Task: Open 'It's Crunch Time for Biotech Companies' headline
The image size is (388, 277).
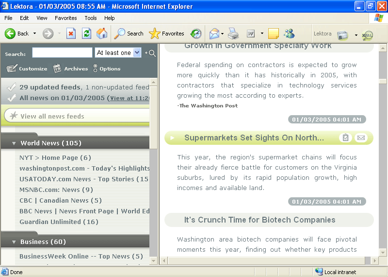Action: [259, 220]
